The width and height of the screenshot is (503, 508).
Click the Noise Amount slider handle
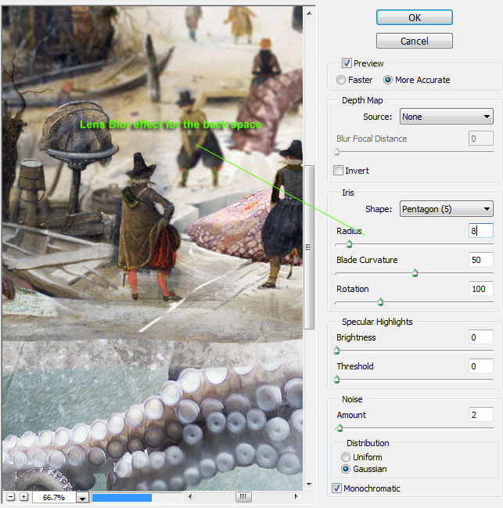pyautogui.click(x=340, y=428)
